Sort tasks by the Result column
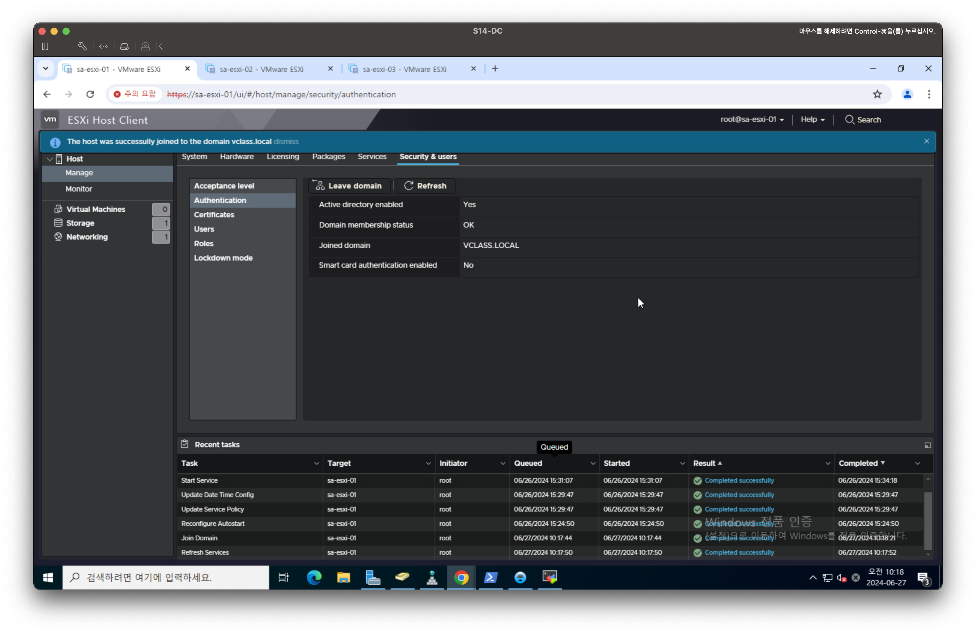The width and height of the screenshot is (976, 634). (x=704, y=463)
